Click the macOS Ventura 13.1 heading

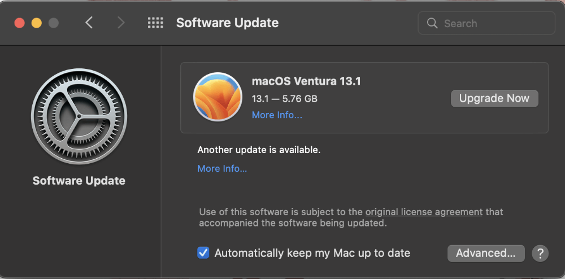tap(306, 81)
